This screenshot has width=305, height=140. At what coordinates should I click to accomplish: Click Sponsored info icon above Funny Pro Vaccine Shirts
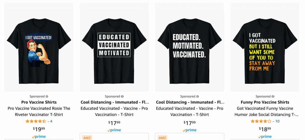[273, 96]
